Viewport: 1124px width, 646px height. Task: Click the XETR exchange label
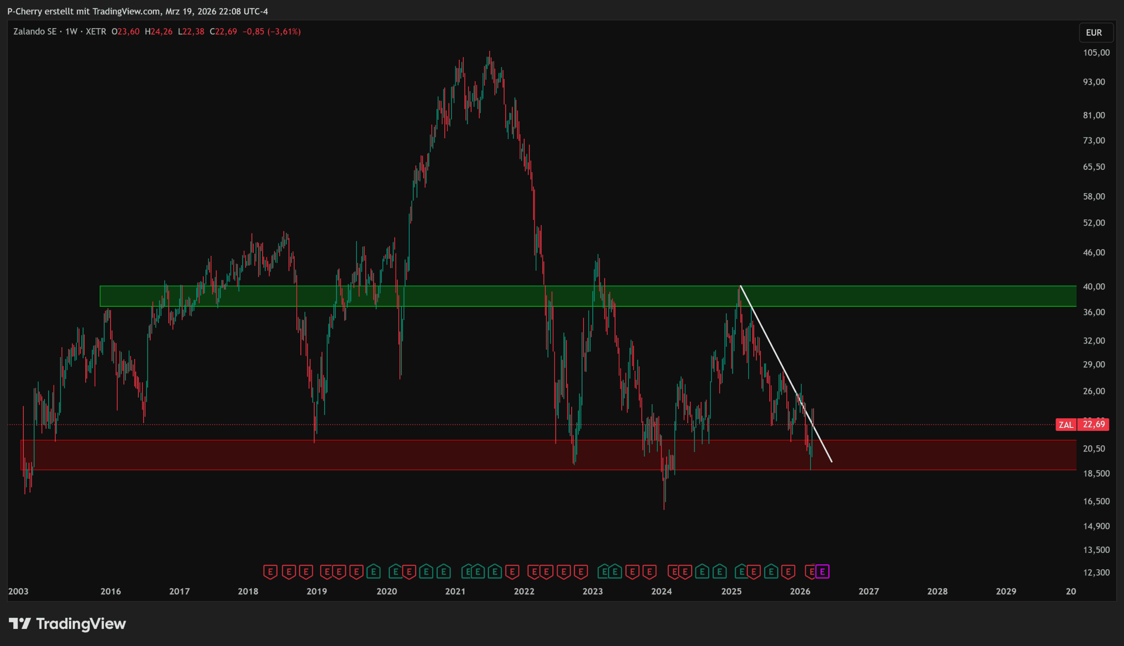(96, 32)
